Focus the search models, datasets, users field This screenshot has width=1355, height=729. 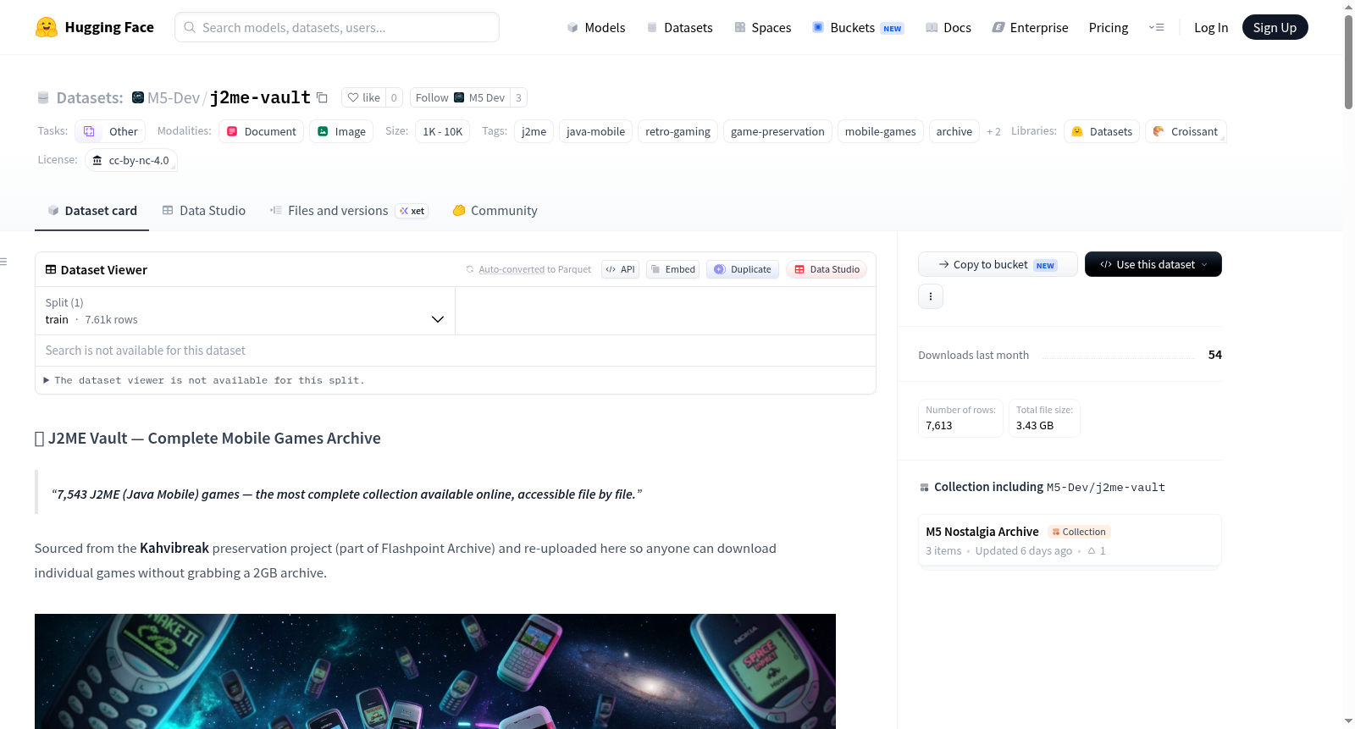337,27
